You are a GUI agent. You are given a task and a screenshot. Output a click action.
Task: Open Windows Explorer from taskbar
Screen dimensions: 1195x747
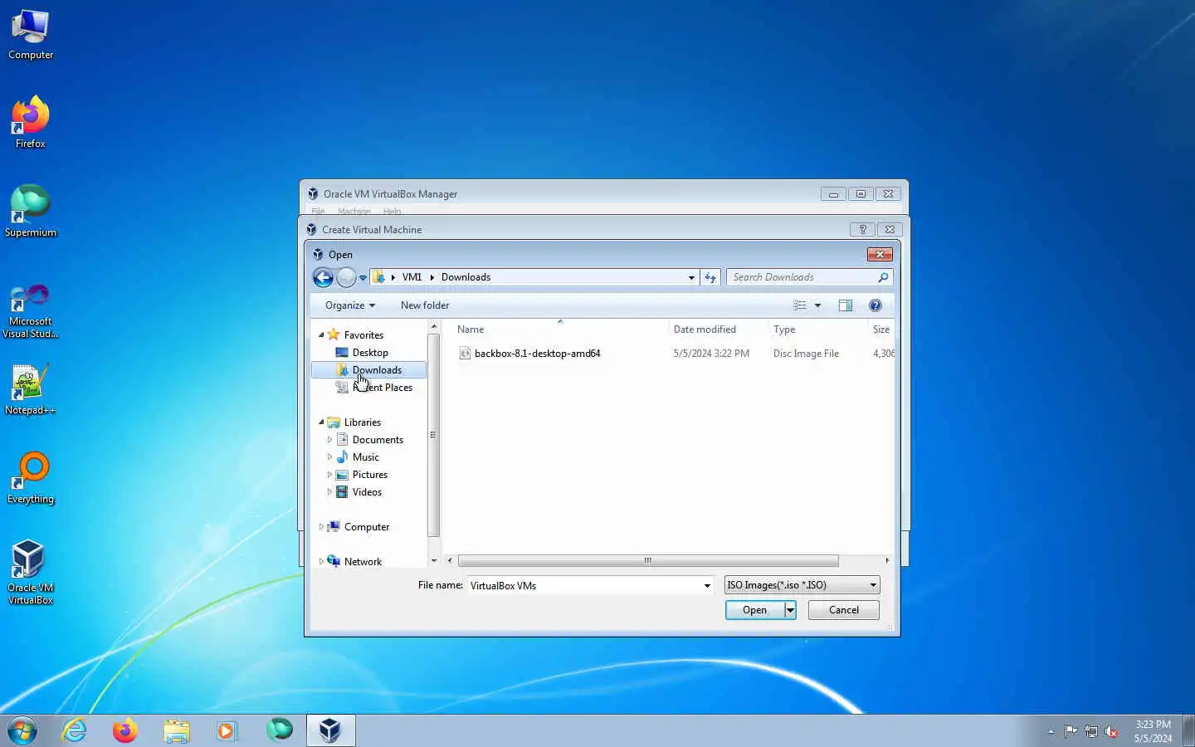(x=176, y=730)
